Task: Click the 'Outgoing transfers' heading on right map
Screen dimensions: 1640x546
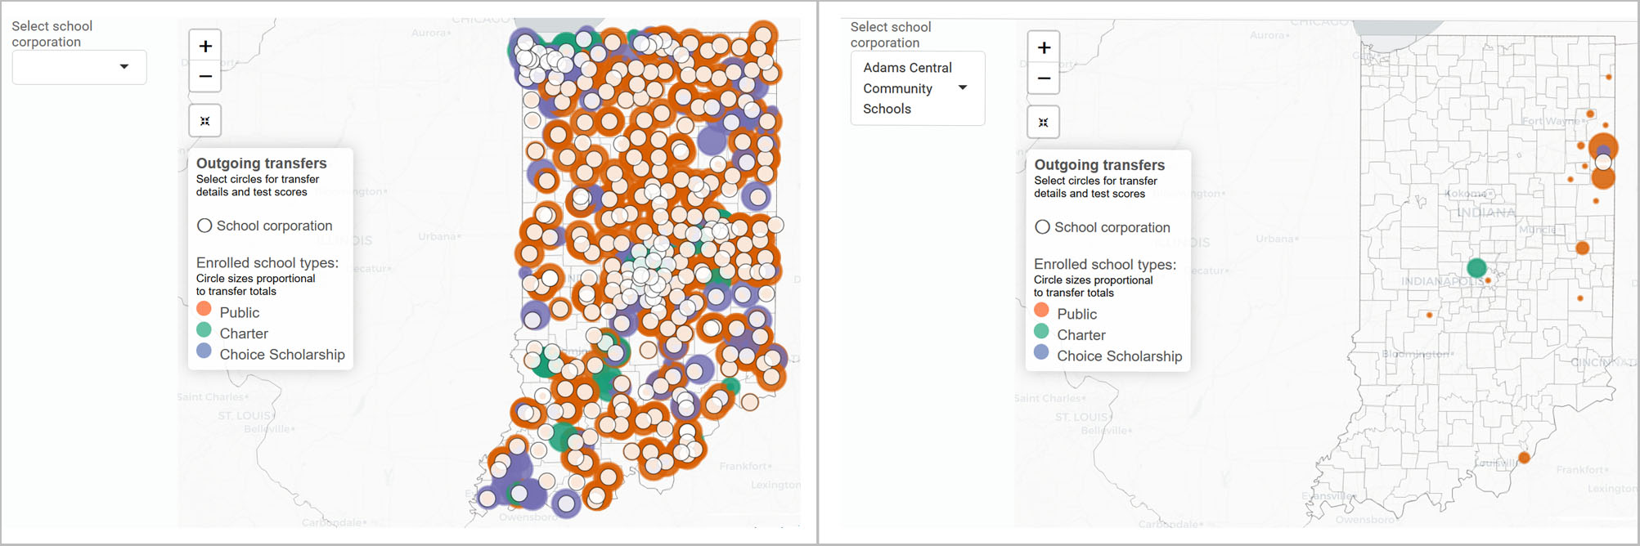Action: click(1099, 165)
